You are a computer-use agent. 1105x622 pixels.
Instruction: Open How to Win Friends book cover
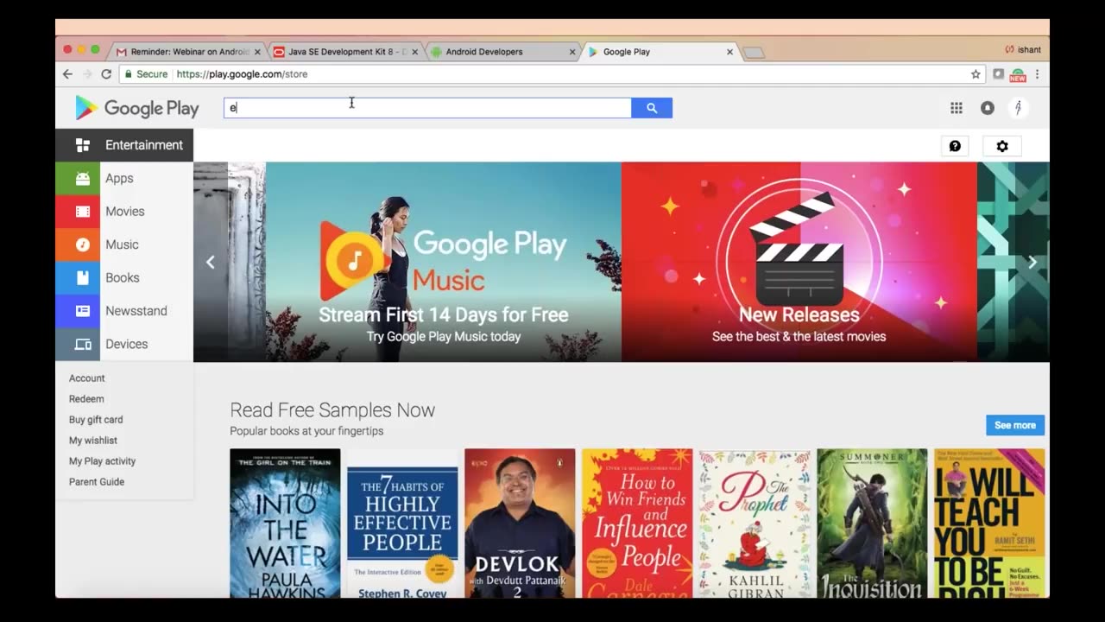click(637, 523)
